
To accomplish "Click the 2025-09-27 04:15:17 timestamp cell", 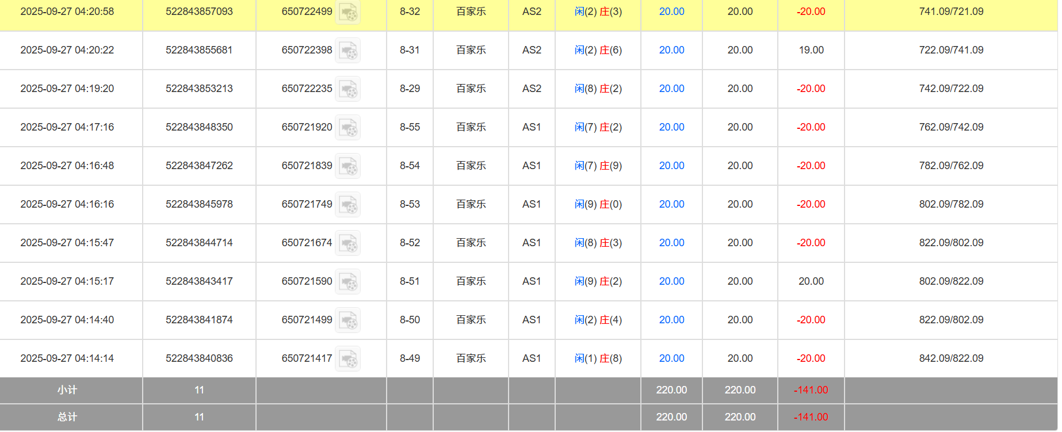I will pos(67,281).
